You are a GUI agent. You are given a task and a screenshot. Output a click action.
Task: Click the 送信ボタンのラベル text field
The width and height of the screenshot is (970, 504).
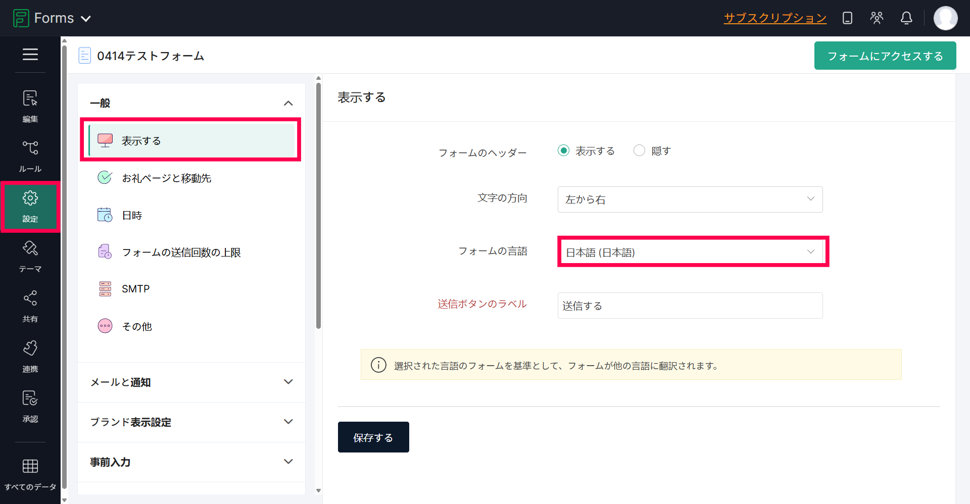(690, 306)
